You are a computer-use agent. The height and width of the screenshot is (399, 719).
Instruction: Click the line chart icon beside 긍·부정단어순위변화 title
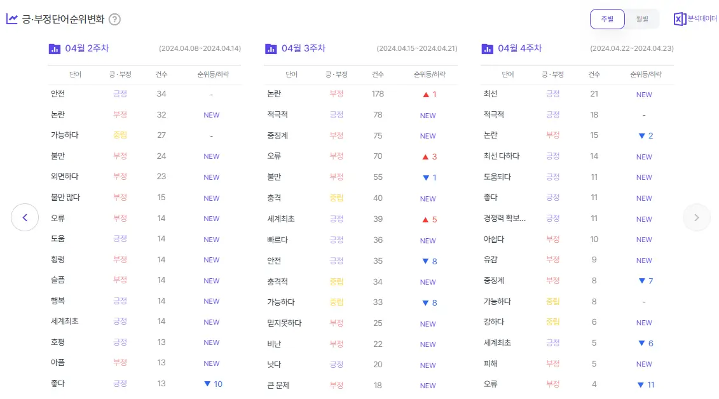pyautogui.click(x=11, y=20)
